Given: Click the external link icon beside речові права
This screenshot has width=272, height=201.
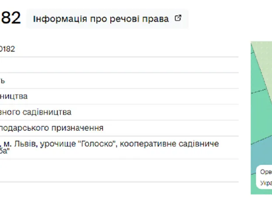Looking at the screenshot, I should (178, 18).
